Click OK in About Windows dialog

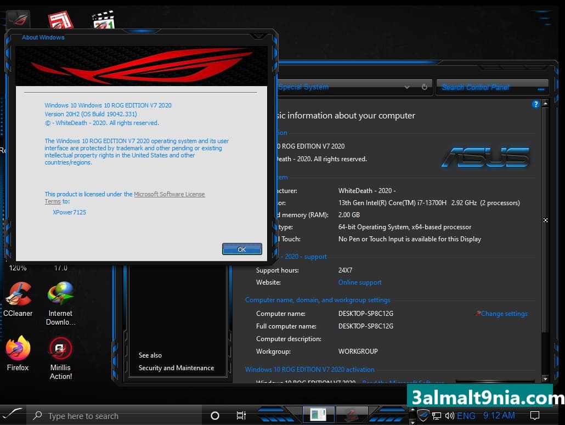click(242, 249)
